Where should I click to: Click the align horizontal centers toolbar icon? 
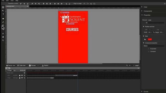(36, 4)
